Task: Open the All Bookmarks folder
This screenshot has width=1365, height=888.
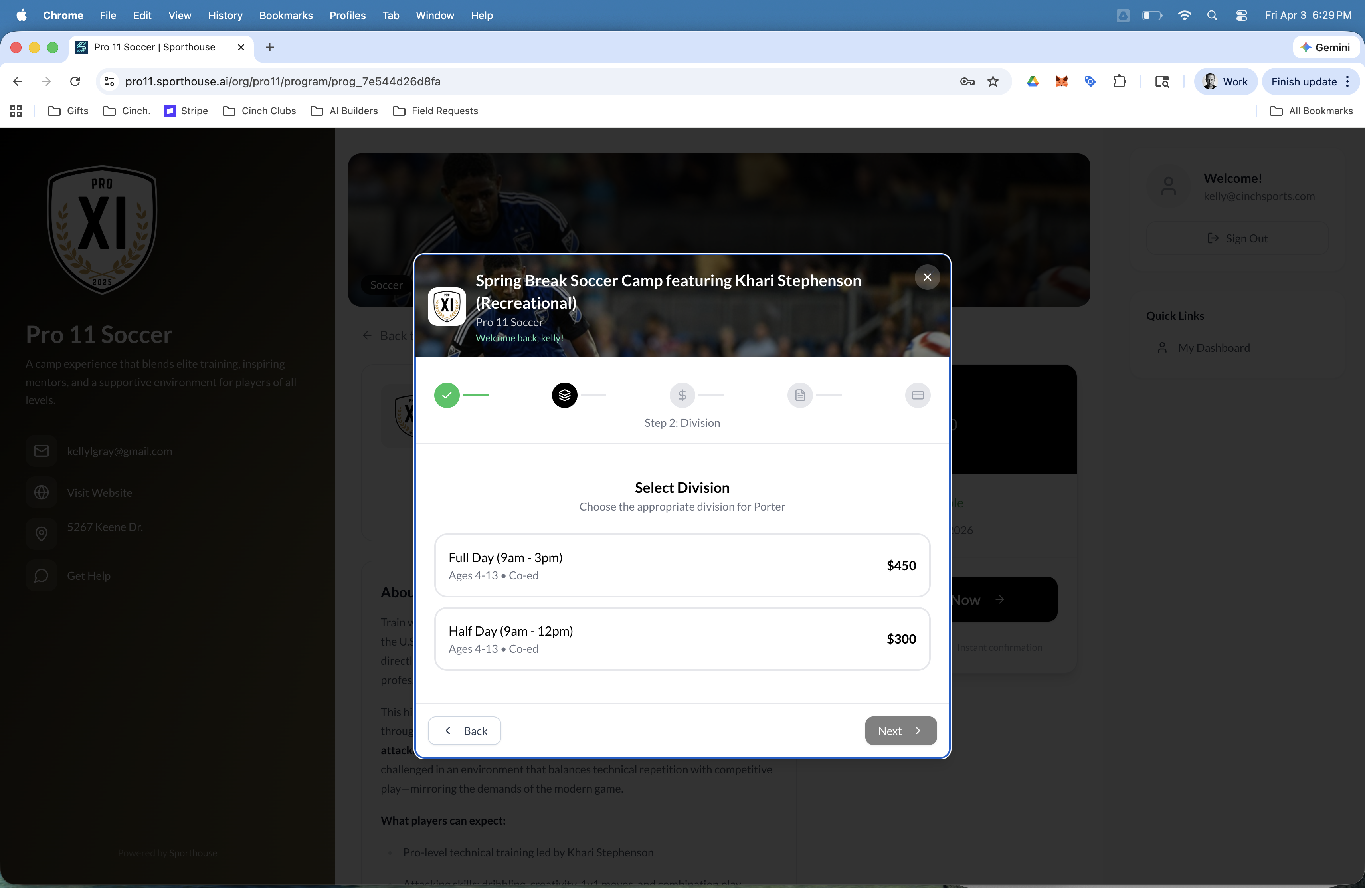Action: click(x=1311, y=111)
